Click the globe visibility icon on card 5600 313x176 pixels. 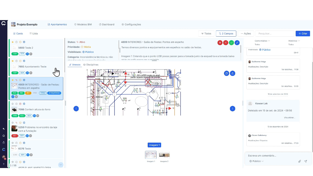(24, 42)
